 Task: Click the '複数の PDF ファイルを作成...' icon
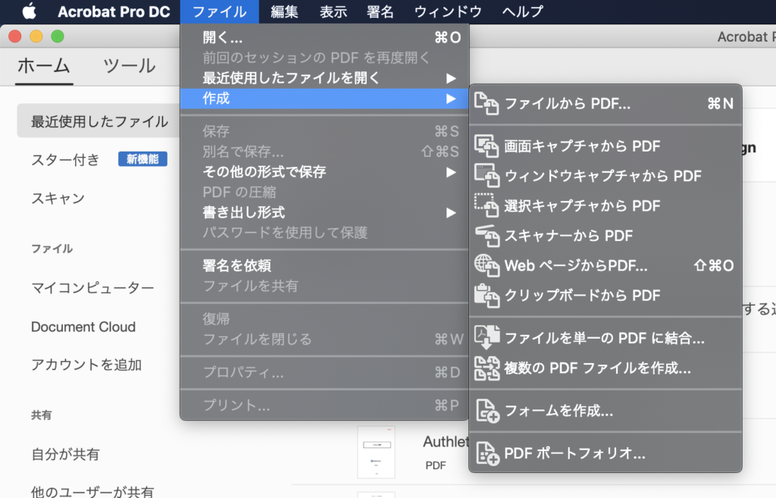(487, 368)
